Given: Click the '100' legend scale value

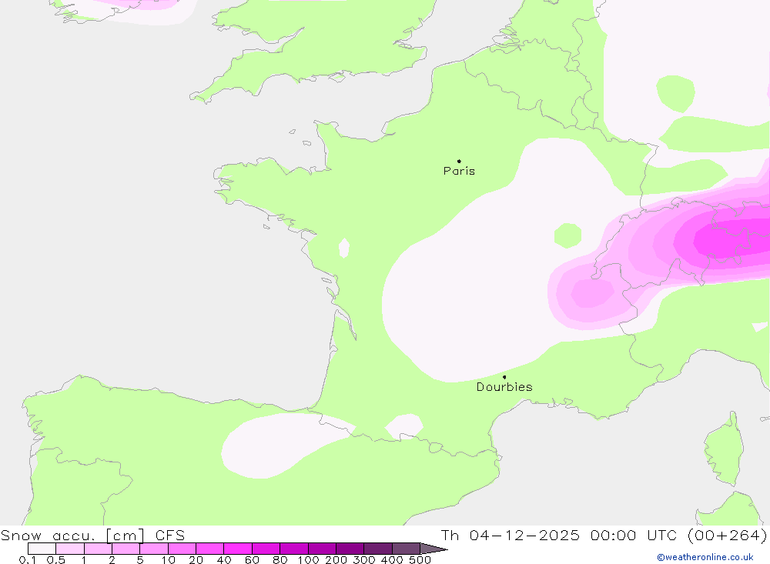Looking at the screenshot, I should 308,559.
